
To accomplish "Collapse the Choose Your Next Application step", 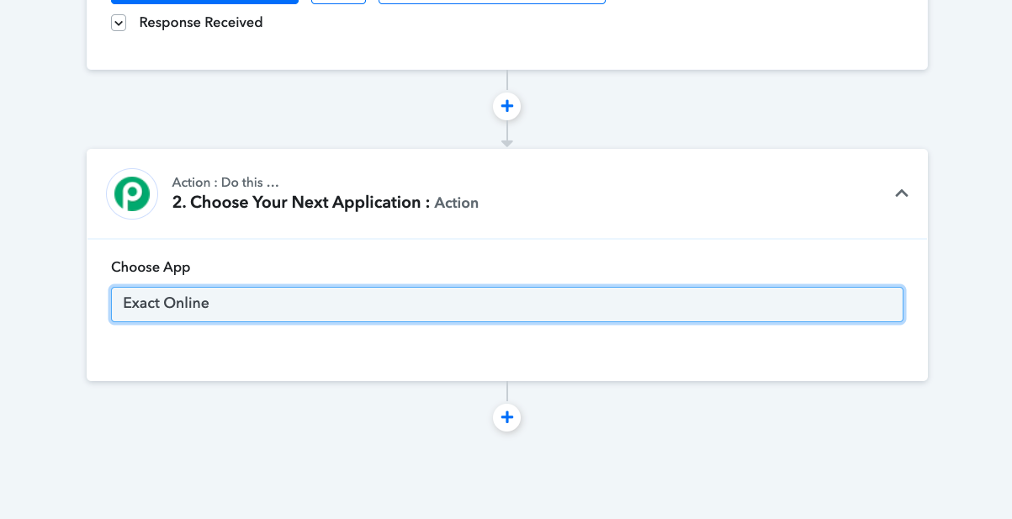I will tap(902, 193).
